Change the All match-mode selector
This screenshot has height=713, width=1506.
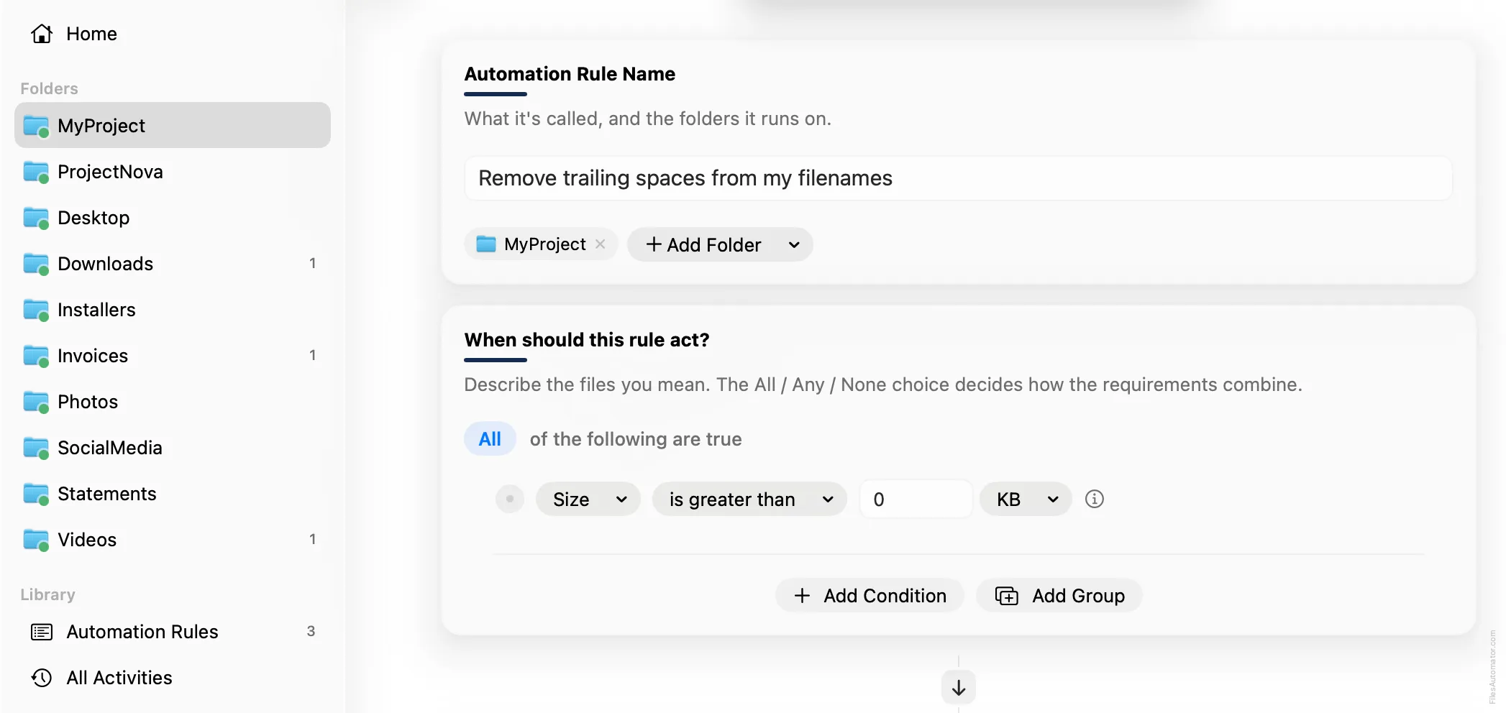(x=490, y=439)
